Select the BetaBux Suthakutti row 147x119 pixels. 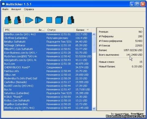click(48, 42)
